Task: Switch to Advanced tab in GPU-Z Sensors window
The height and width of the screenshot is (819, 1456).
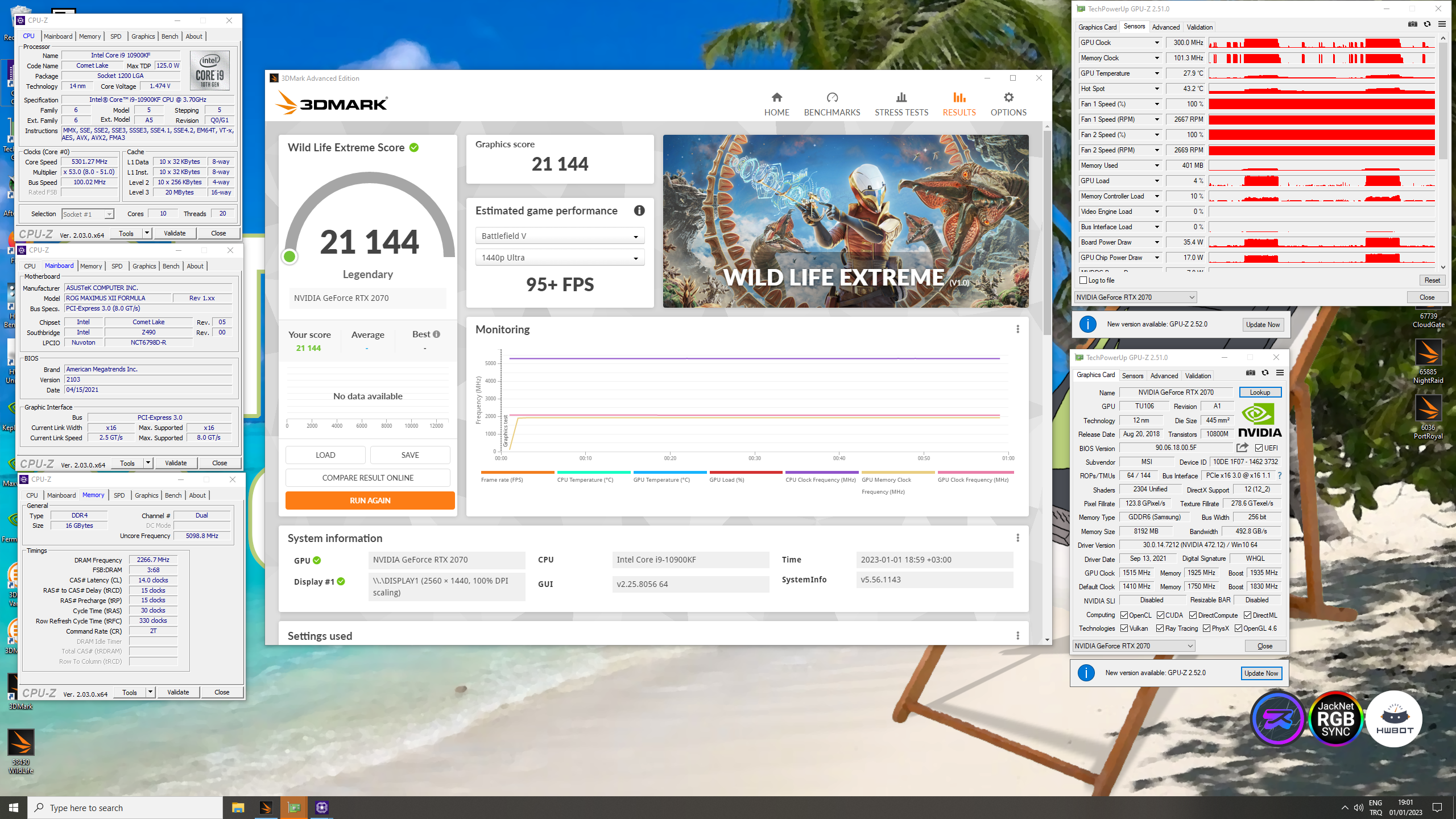Action: 1165,27
